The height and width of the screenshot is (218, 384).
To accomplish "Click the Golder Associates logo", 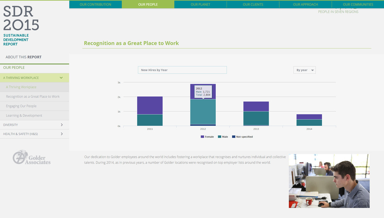I will 32,157.
